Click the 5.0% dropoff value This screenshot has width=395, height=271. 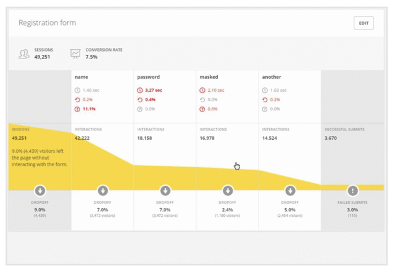[x=290, y=209]
